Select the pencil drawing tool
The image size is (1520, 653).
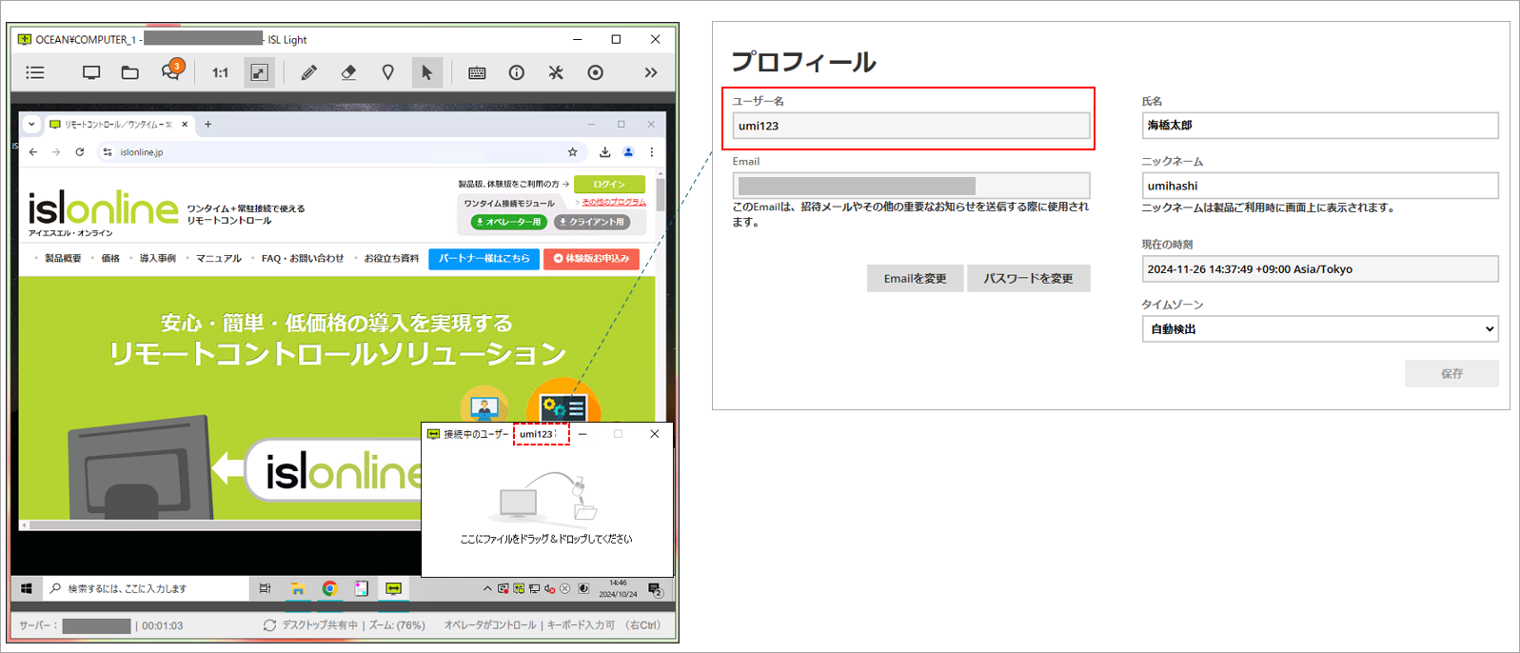click(309, 72)
